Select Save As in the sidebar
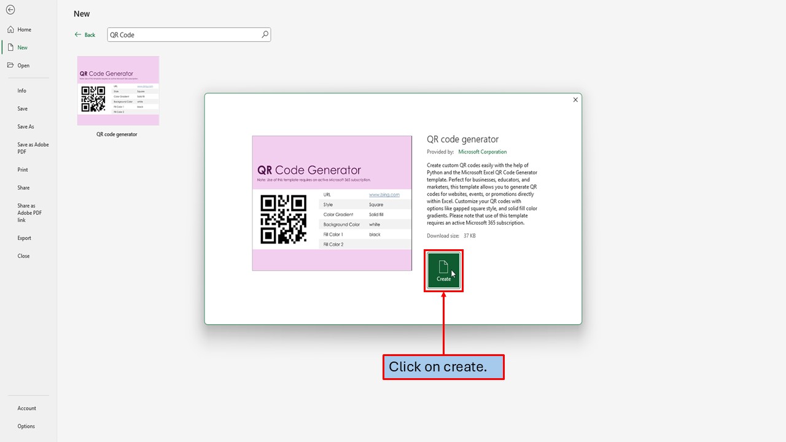This screenshot has height=442, width=786. tap(25, 126)
